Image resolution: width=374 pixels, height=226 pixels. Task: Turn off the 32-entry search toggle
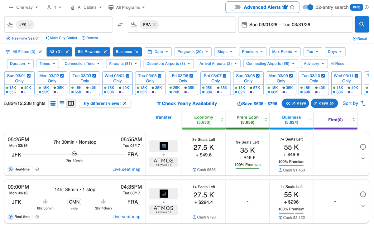coord(308,7)
